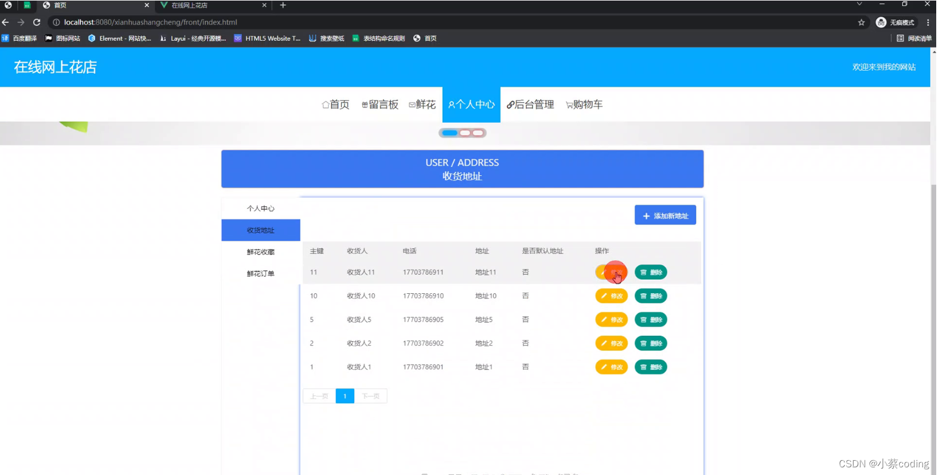Click 删除 for 收货人5 row
This screenshot has width=938, height=475.
[x=651, y=320]
